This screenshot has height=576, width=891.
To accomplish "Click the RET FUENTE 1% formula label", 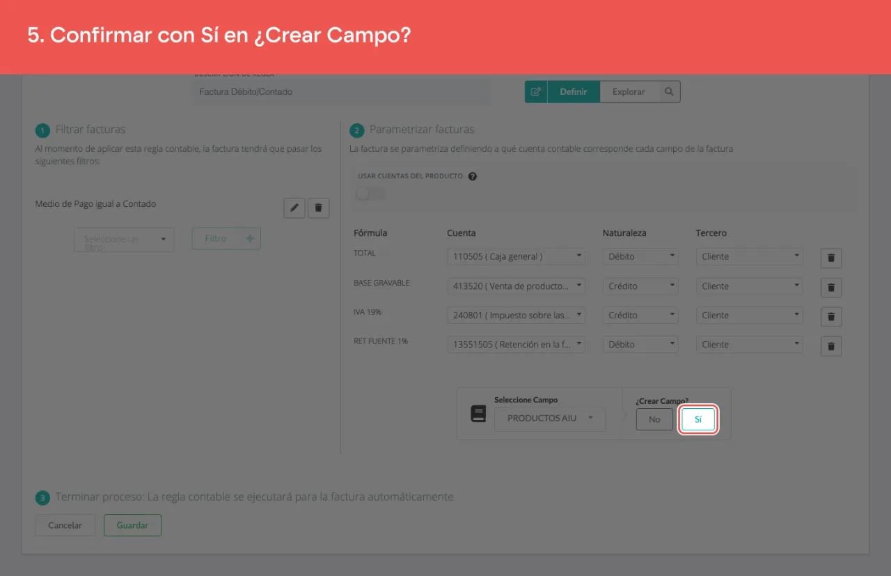I will [x=381, y=341].
